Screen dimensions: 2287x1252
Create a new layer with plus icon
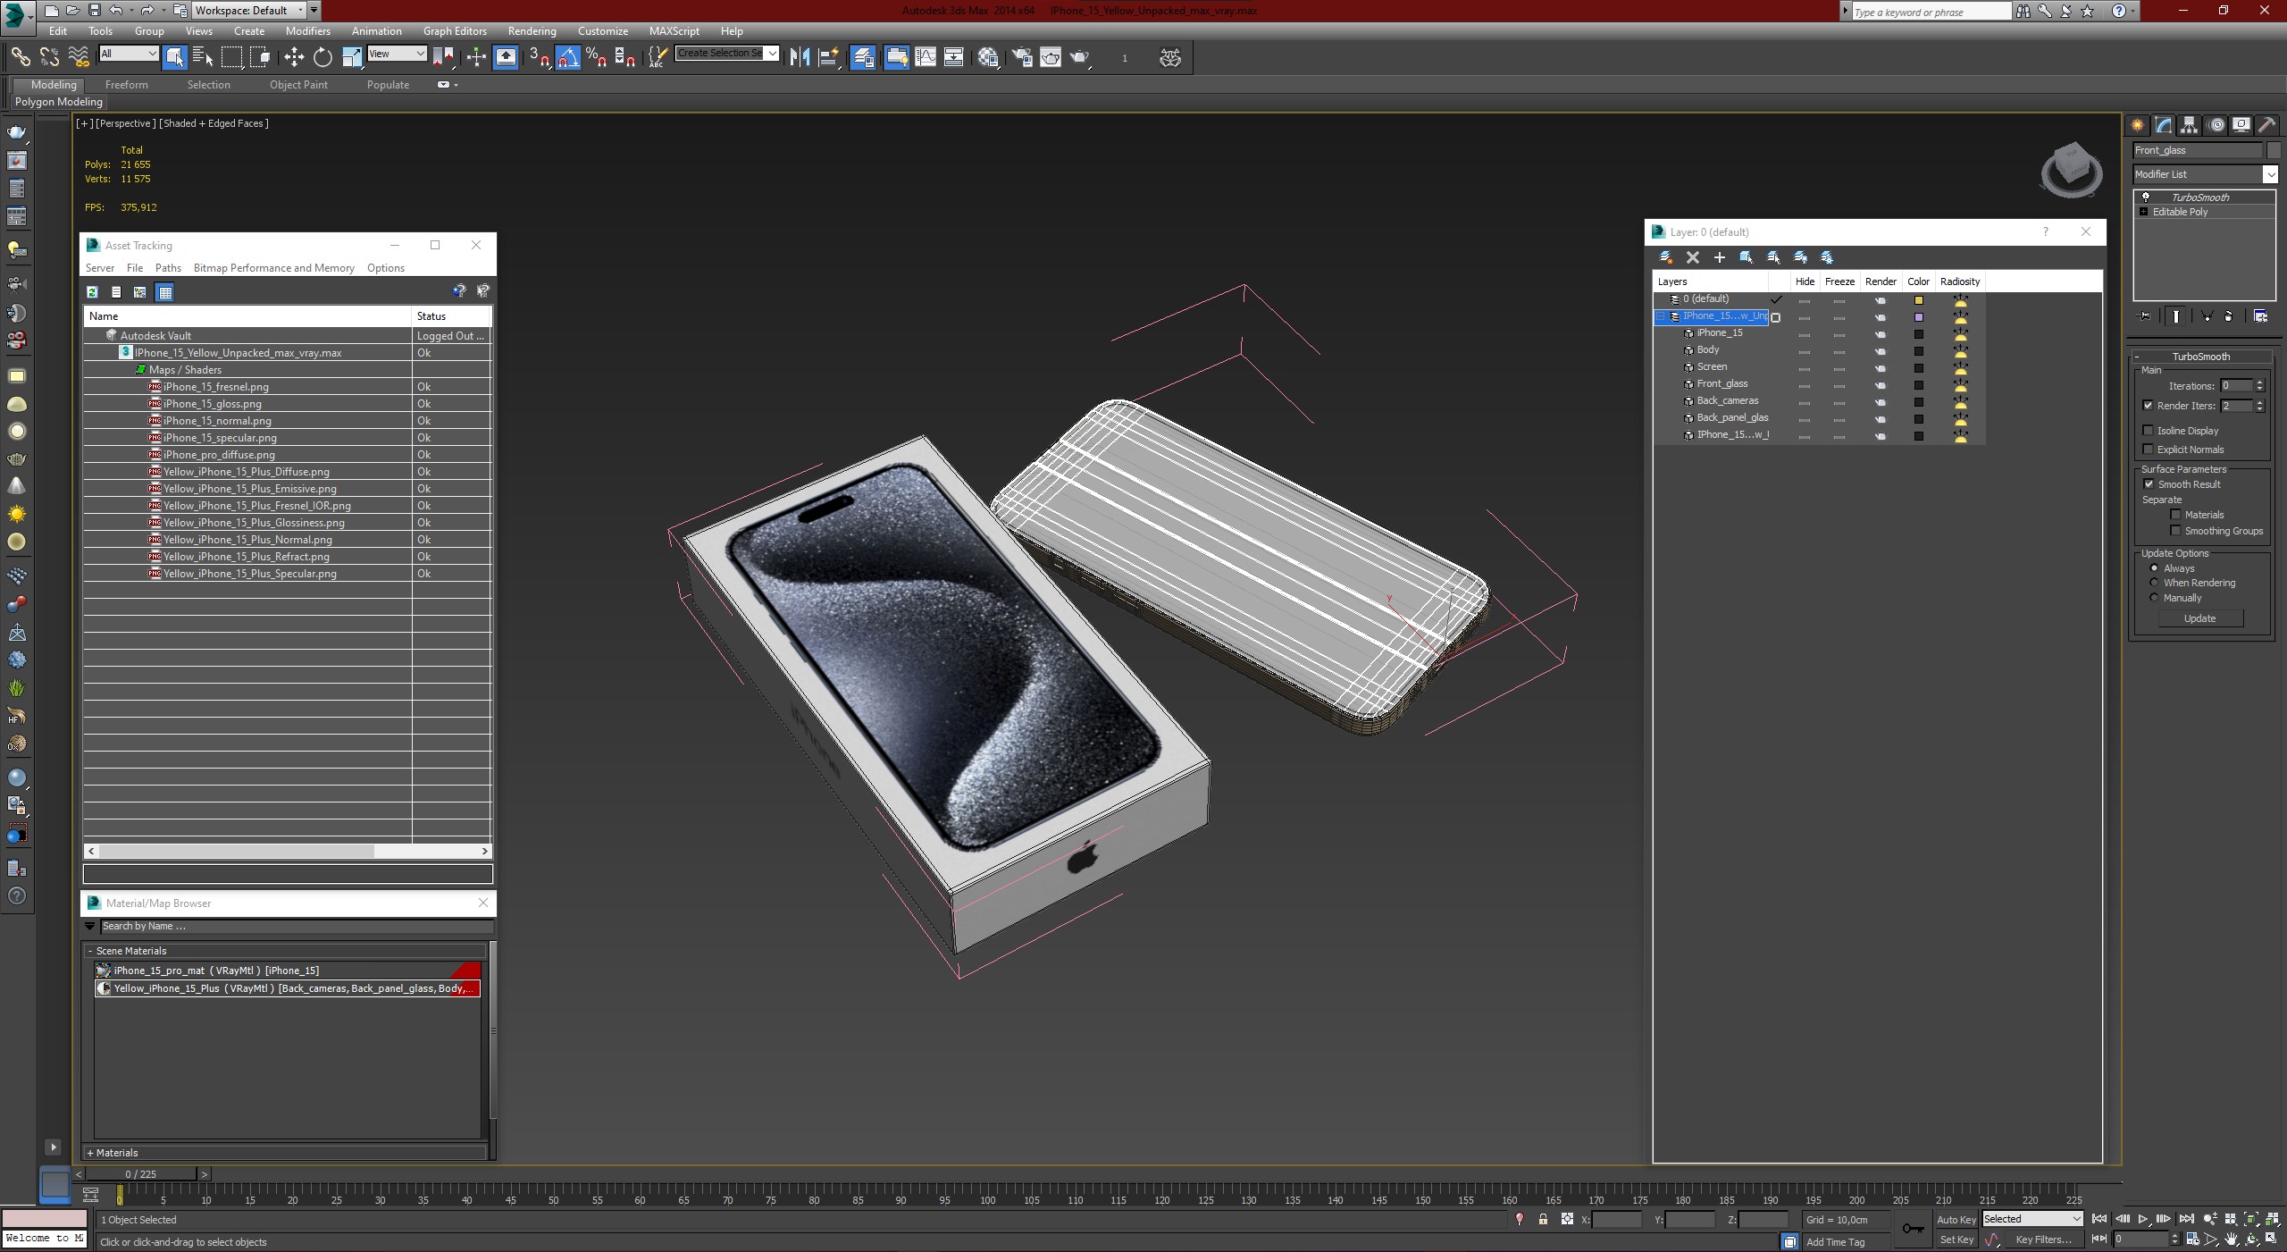[x=1719, y=257]
